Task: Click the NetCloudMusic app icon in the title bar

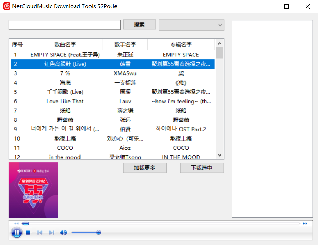Action: [x=7, y=6]
